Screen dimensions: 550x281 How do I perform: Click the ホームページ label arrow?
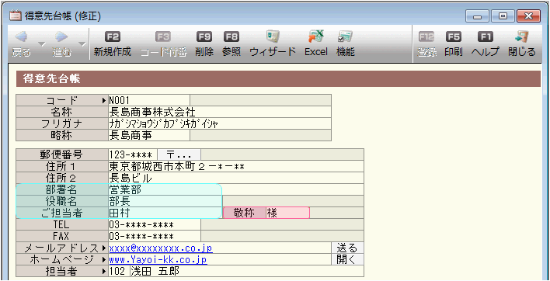click(x=104, y=259)
